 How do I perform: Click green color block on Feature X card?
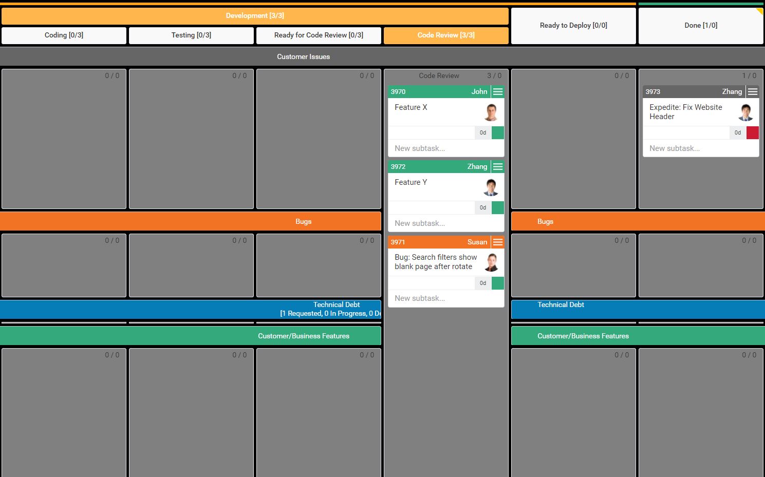point(497,132)
